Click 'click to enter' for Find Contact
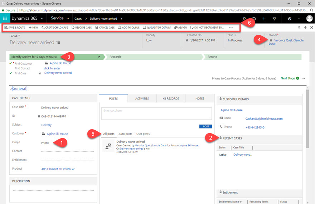Viewport: 315px width, 204px height. click(52, 68)
